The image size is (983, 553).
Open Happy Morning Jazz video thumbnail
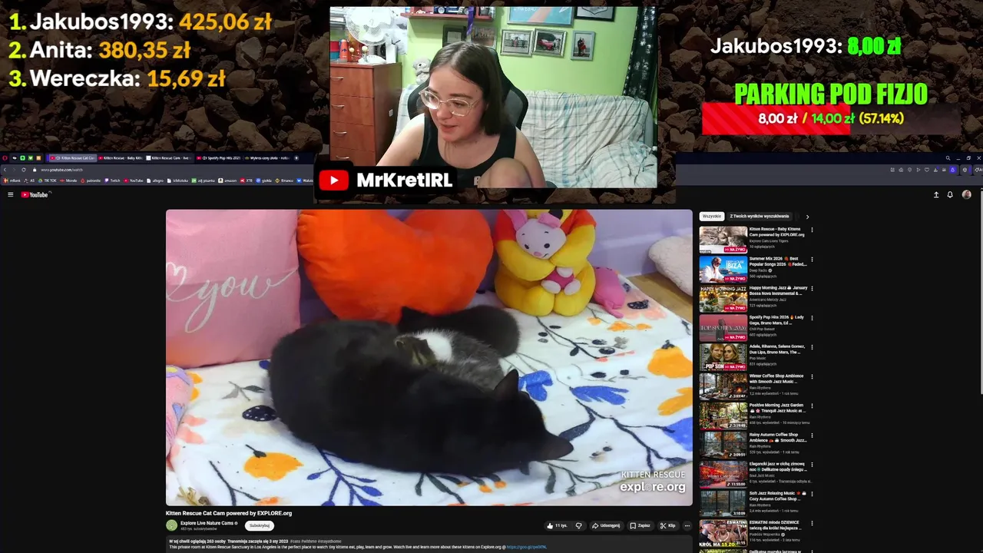723,298
